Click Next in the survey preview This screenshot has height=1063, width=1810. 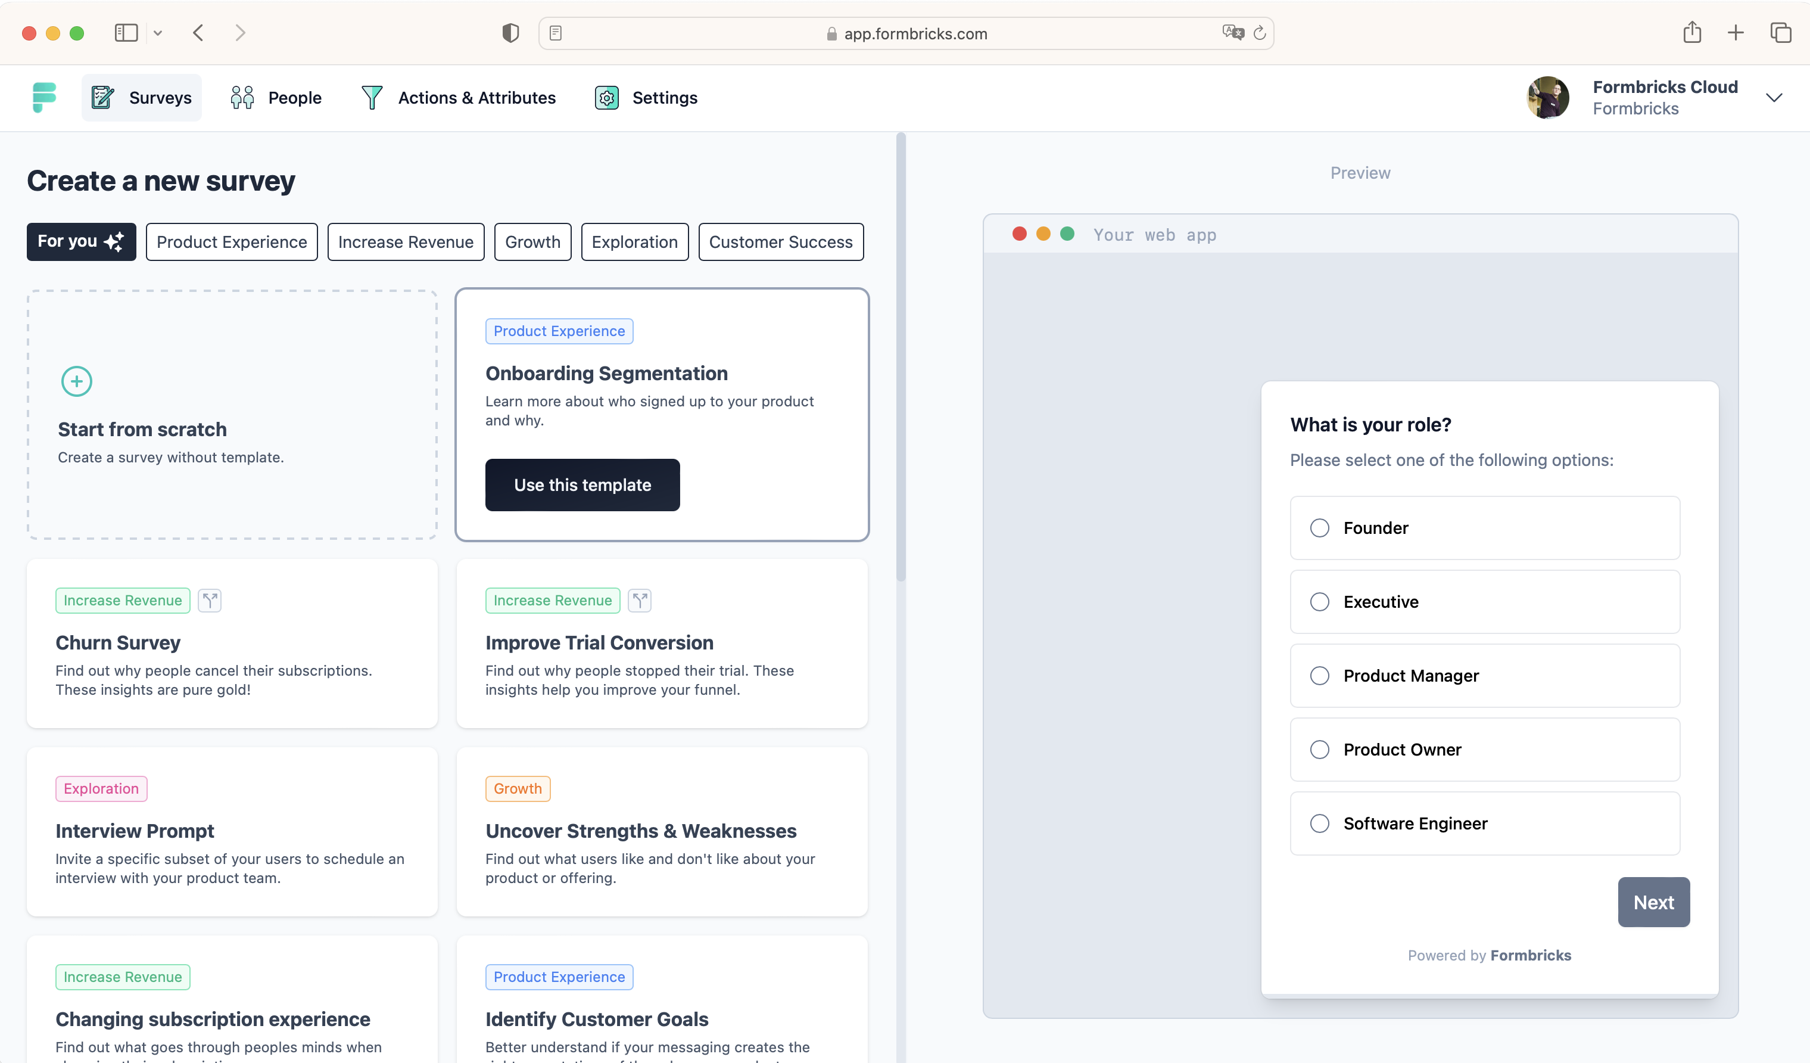(1653, 902)
